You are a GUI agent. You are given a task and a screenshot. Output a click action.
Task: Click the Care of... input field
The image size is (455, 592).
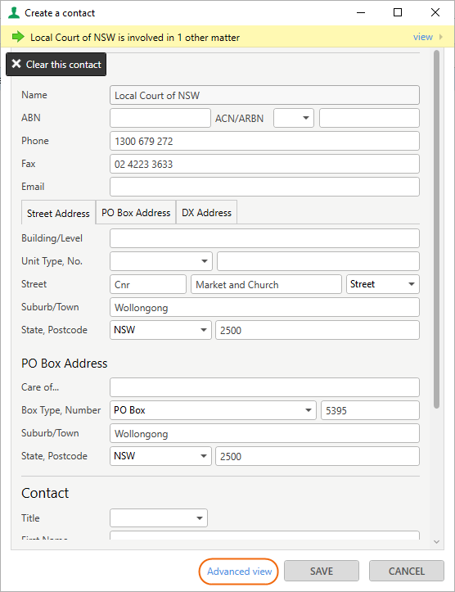[264, 387]
